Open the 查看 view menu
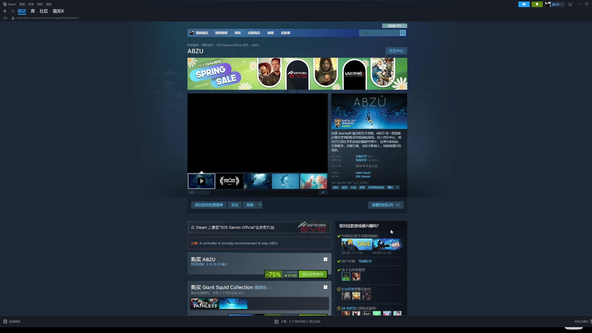592x333 pixels. [22, 4]
